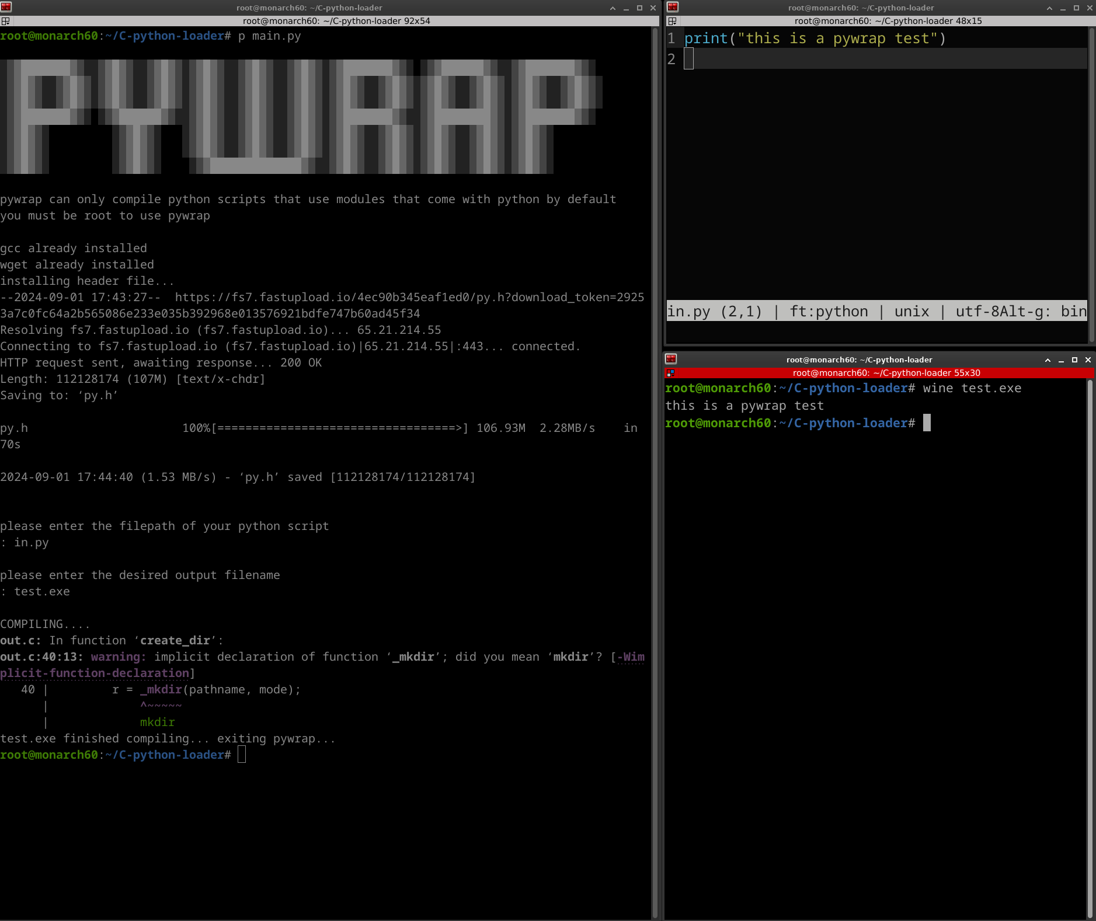Click the top-right editor pane's vertical scrollbar
Viewport: 1096px width, 921px height.
coord(1091,185)
